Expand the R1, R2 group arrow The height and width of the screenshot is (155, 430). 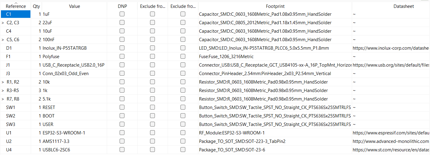(3, 82)
